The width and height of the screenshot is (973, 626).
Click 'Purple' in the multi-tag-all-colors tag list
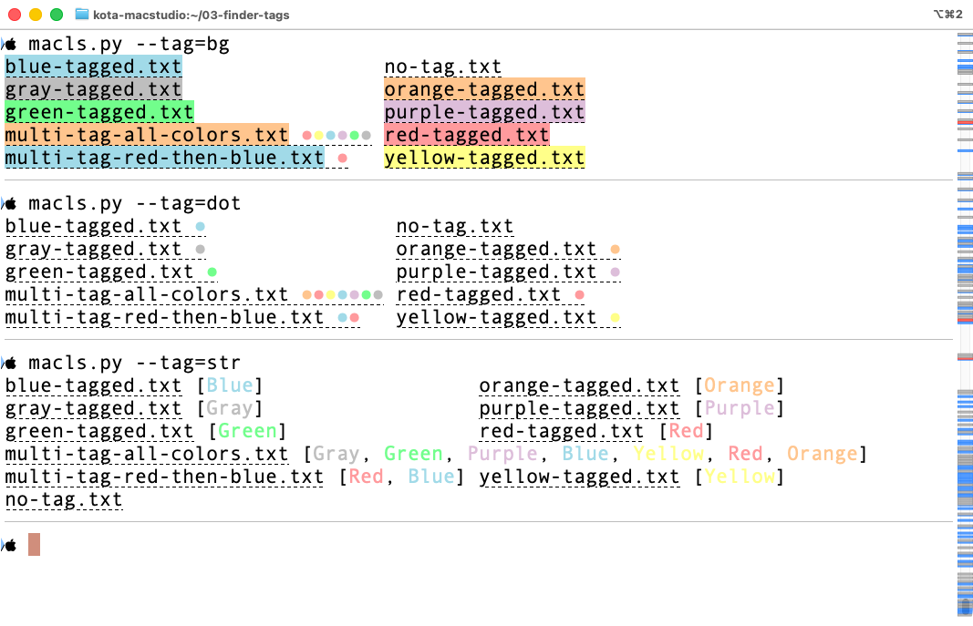pos(502,455)
